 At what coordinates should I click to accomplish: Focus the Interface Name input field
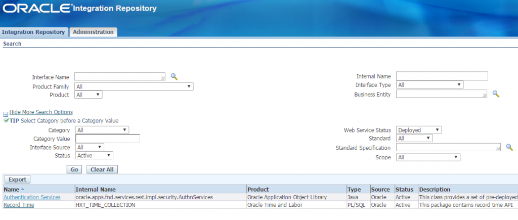[x=120, y=77]
